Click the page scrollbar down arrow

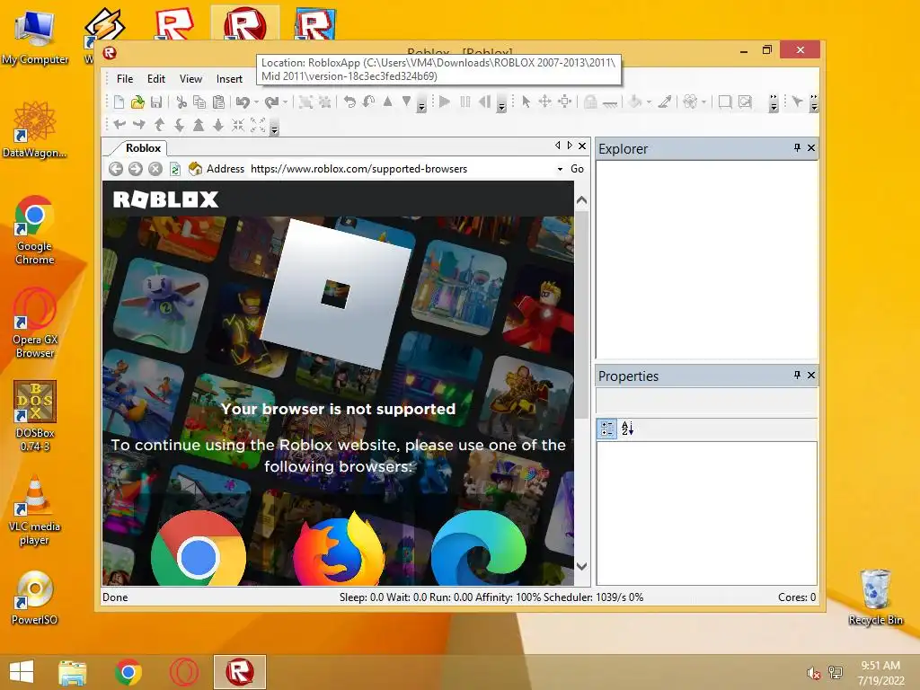(581, 567)
